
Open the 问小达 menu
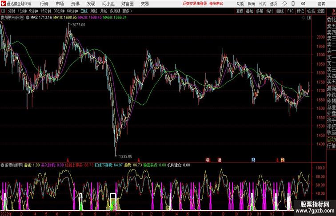(x=108, y=4)
